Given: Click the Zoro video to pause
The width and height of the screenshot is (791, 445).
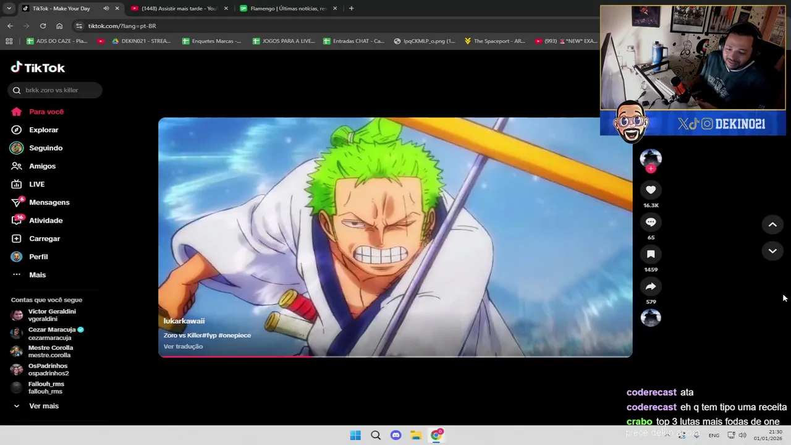Looking at the screenshot, I should click(x=395, y=237).
